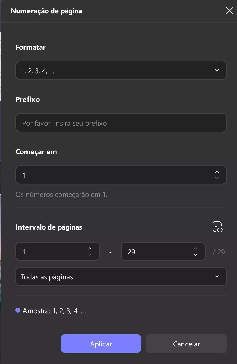Screen dimensions: 237x364
Task: Click the purple dot next to Amostra
Action: 18,310
